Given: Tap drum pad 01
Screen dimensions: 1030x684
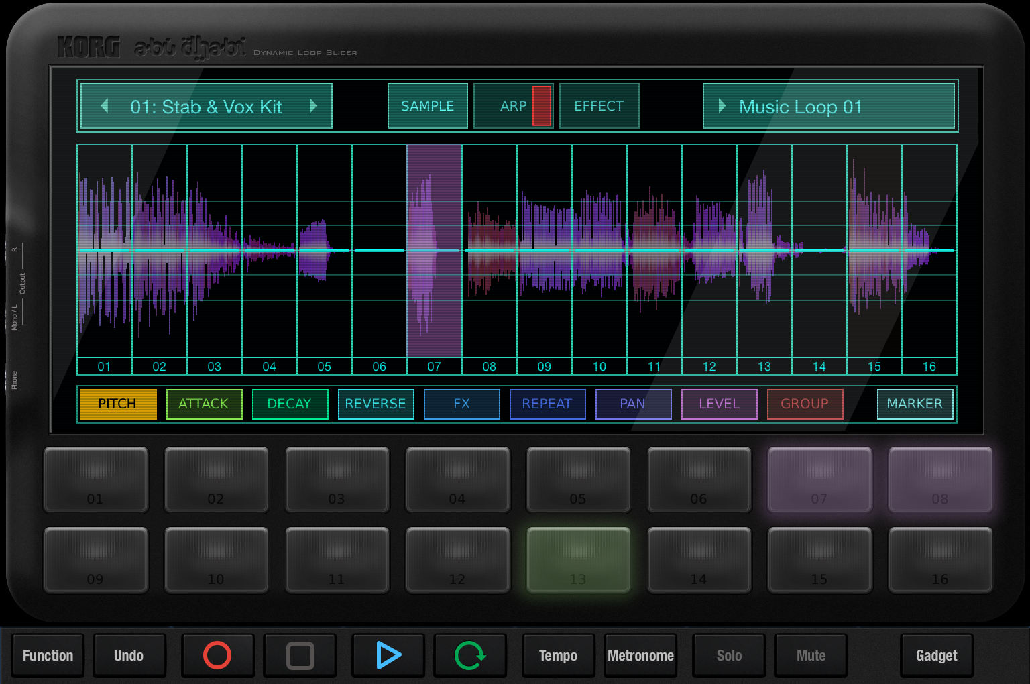Looking at the screenshot, I should [96, 479].
